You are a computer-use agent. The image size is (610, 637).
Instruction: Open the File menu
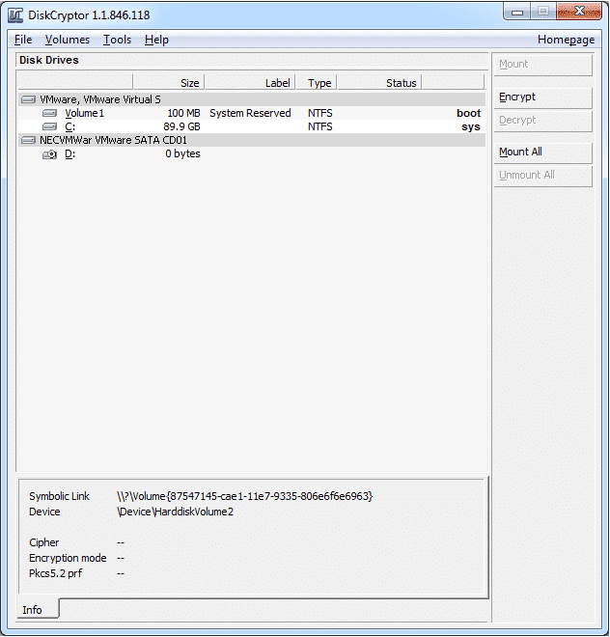pos(23,40)
